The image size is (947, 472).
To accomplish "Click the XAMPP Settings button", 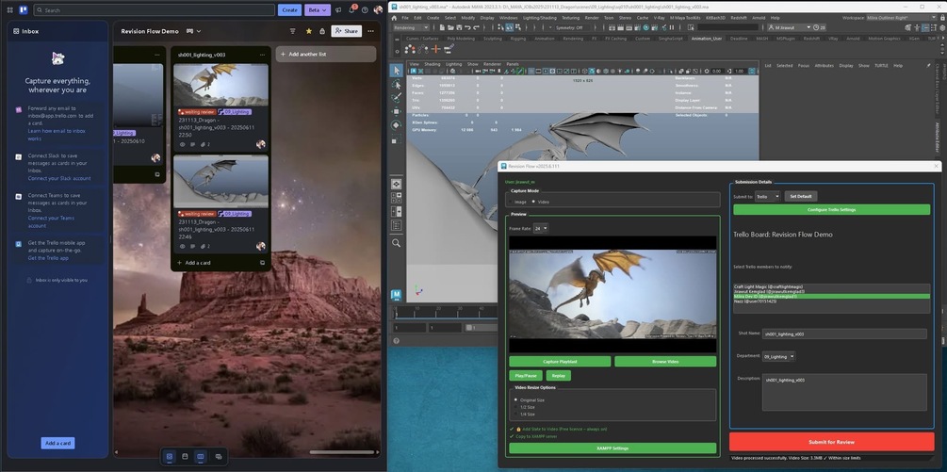I will pyautogui.click(x=612, y=448).
